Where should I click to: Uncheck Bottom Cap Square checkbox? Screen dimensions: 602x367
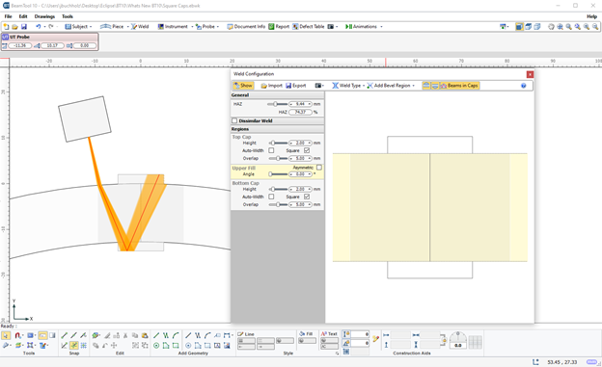(x=307, y=197)
